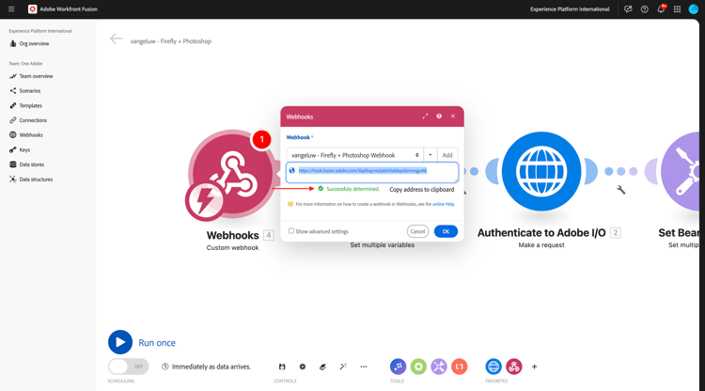The width and height of the screenshot is (705, 391).
Task: Click the wrench icon on the route
Action: pos(621,190)
